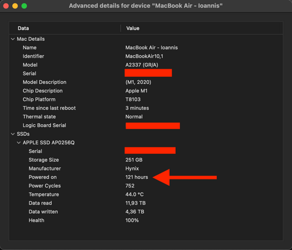Select the Health 100% row

pos(146,220)
